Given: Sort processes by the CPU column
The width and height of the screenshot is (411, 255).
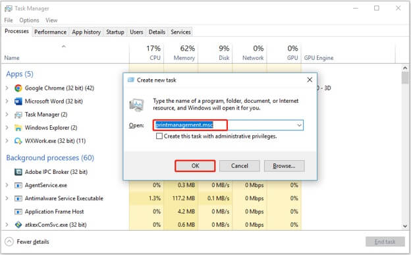Looking at the screenshot, I should click(147, 54).
